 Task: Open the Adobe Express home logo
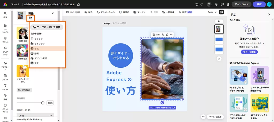[x=5, y=4]
